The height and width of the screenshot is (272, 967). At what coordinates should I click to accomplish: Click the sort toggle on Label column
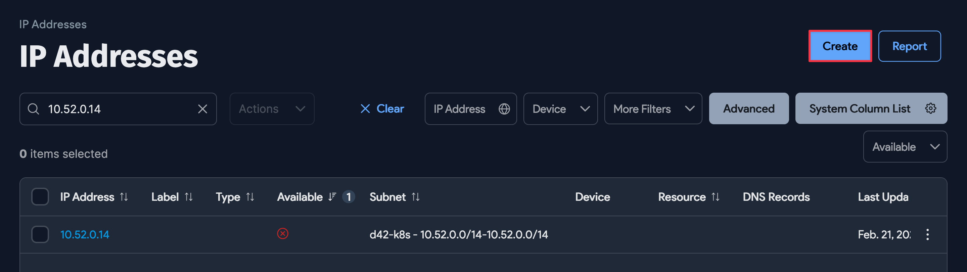point(189,196)
